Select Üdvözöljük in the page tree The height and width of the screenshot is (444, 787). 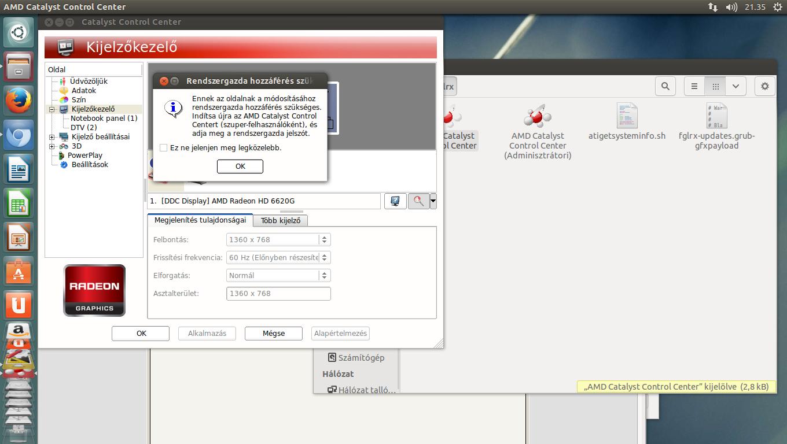pyautogui.click(x=89, y=81)
